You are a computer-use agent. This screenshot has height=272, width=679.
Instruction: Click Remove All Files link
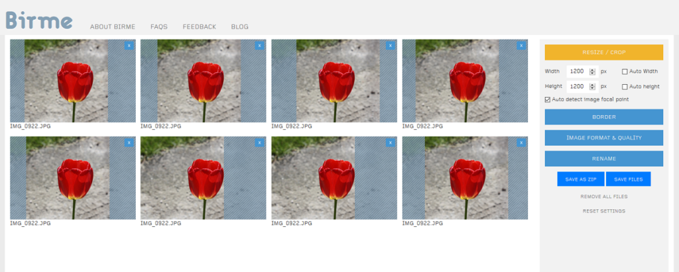point(603,197)
